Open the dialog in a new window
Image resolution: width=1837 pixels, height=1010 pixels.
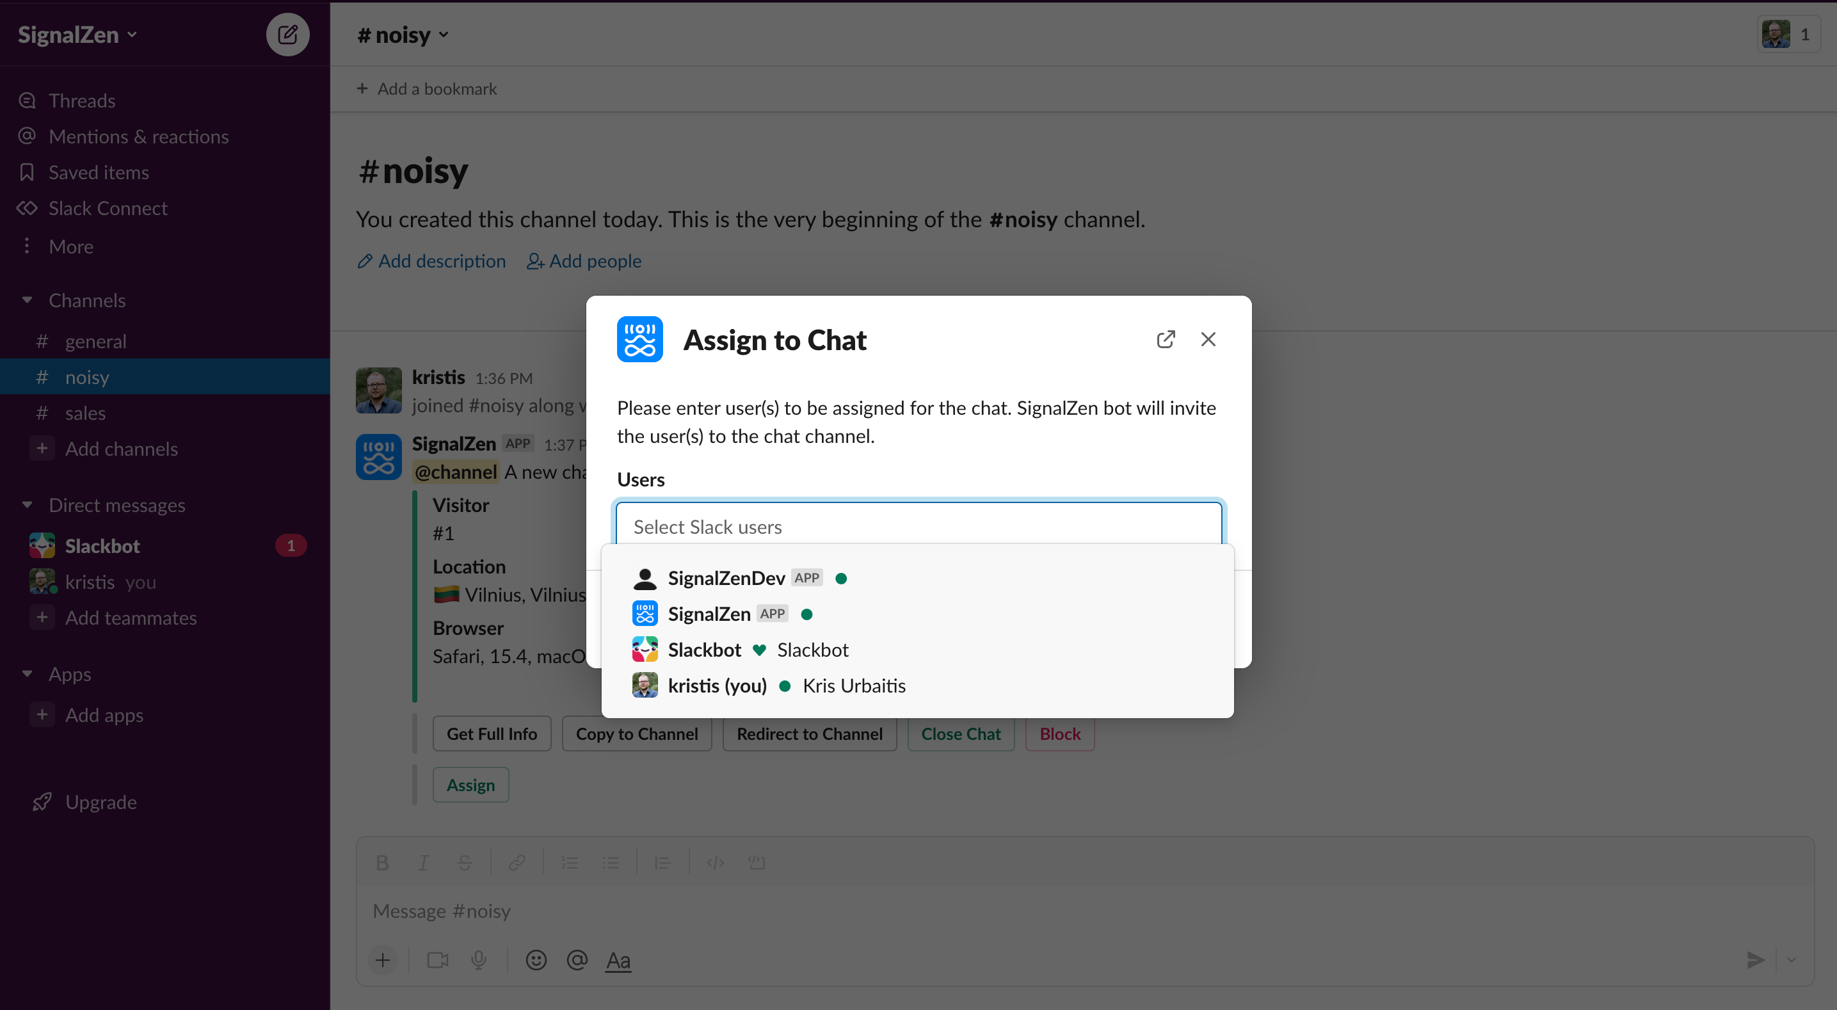1165,339
